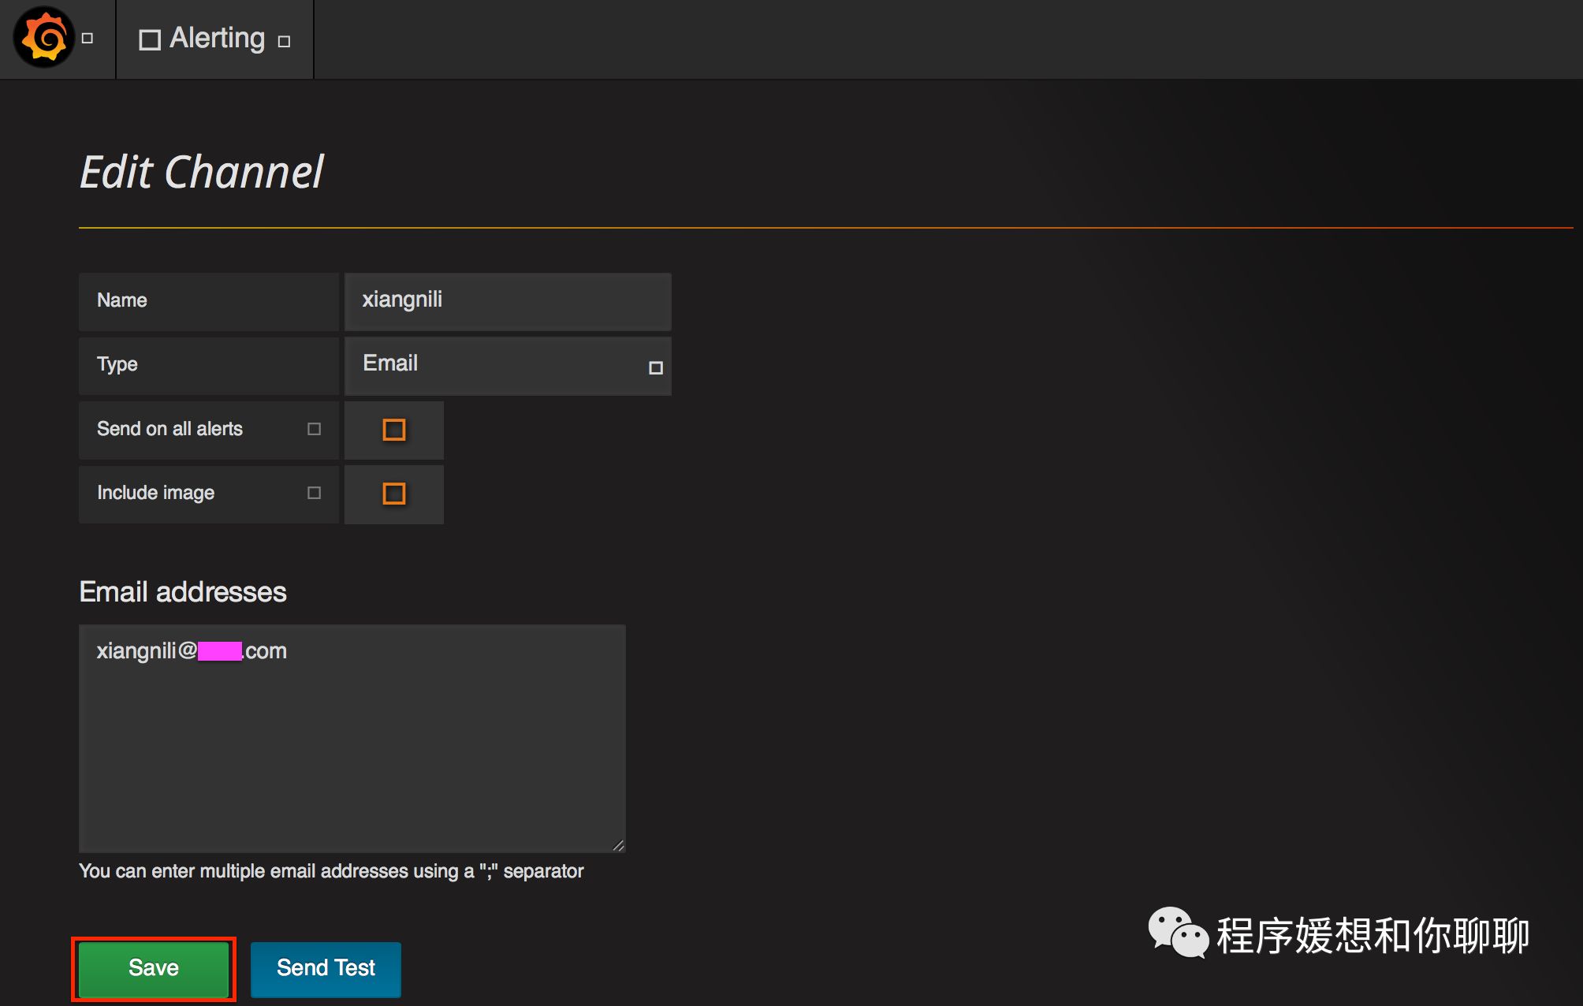Grab the text area resize handle
This screenshot has width=1583, height=1006.
pyautogui.click(x=618, y=845)
